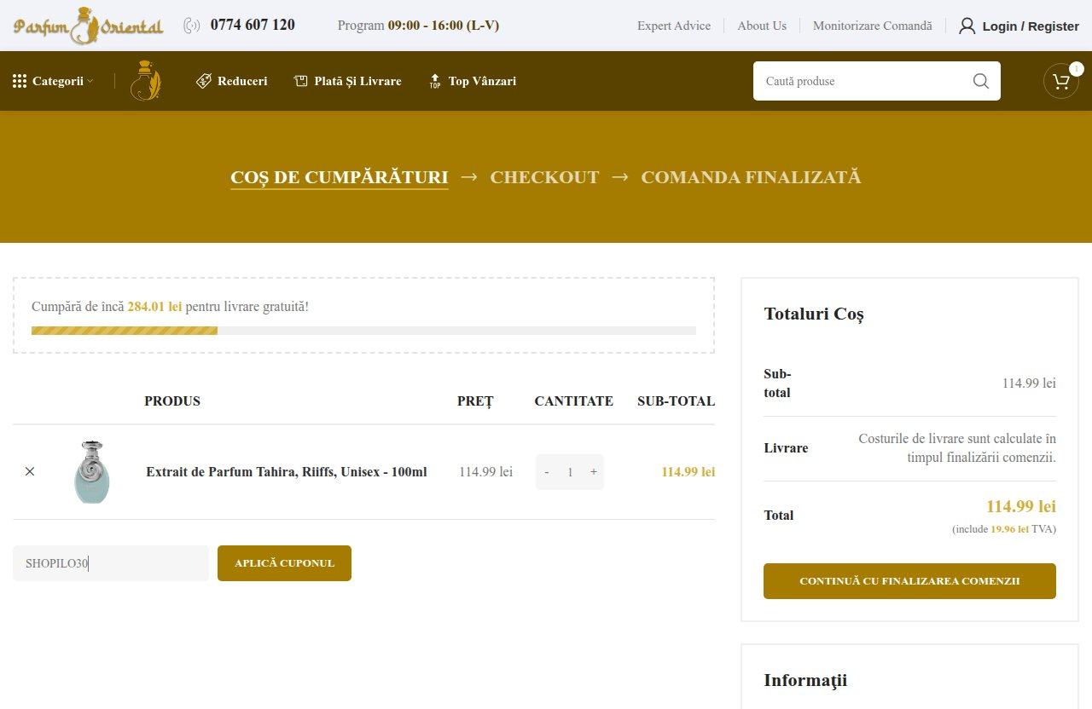Screen dimensions: 1092x709
Task: Click the Program 09:00 - 16:00 text
Action: 418,26
